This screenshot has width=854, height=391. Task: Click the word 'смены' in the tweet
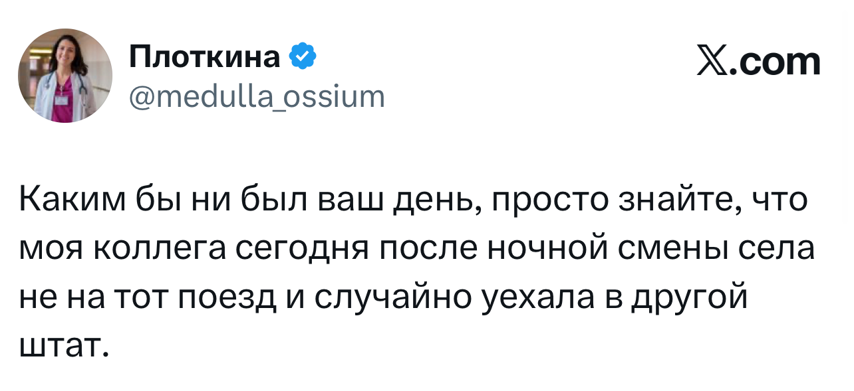pos(670,251)
